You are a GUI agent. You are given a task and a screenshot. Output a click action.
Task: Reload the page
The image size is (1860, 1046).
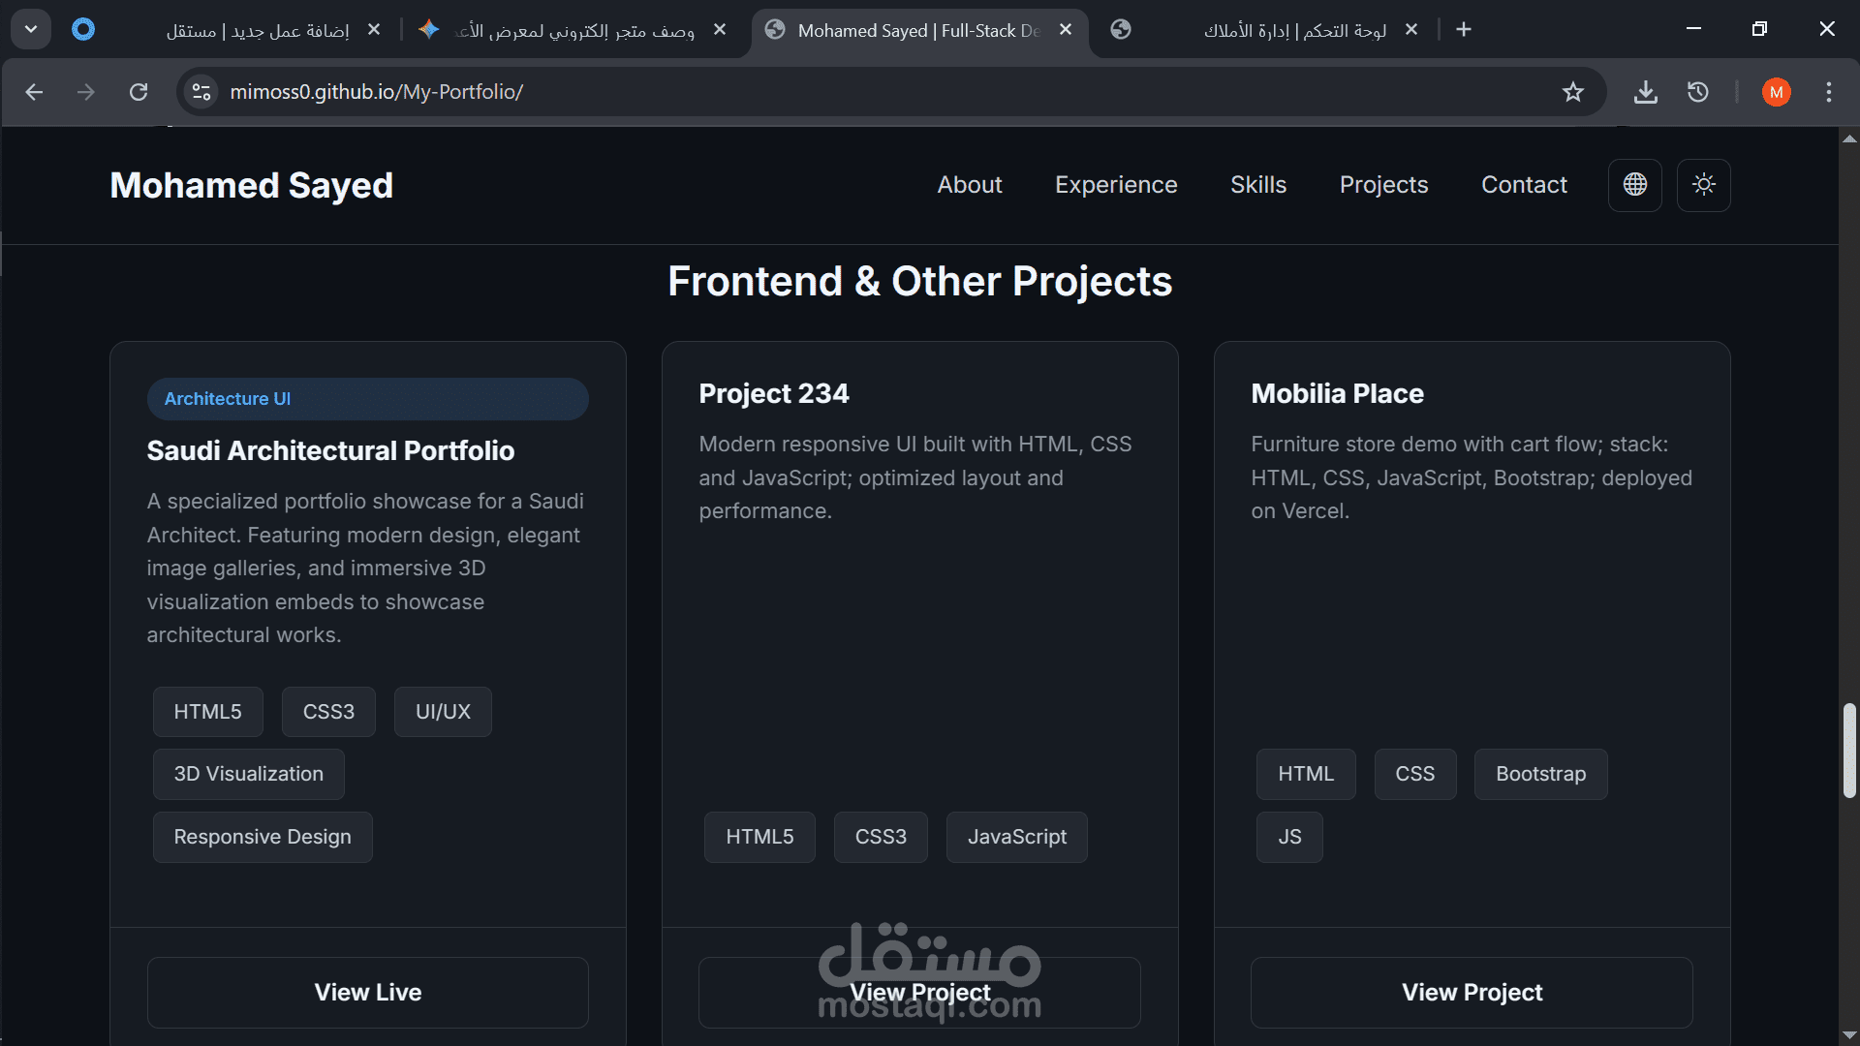(x=139, y=92)
